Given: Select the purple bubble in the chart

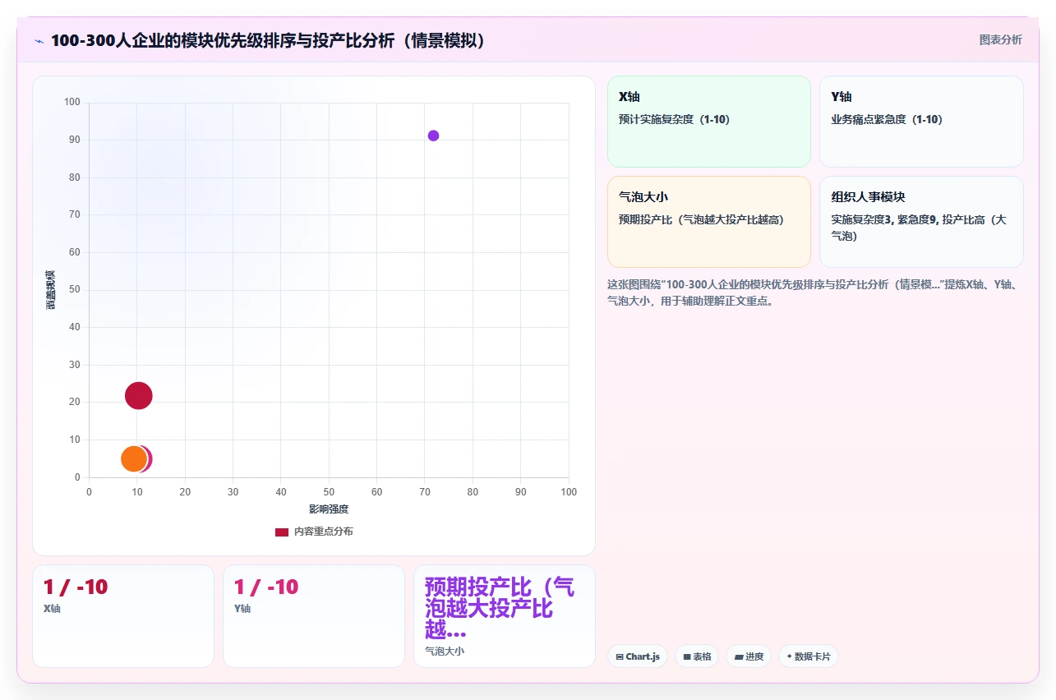Looking at the screenshot, I should 433,136.
